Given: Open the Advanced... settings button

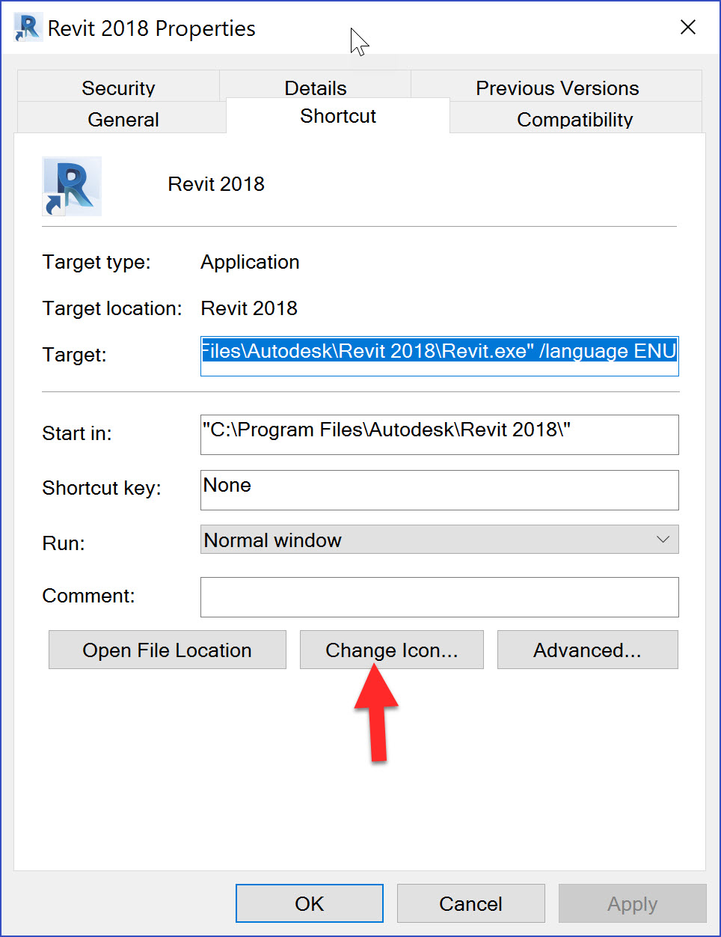Looking at the screenshot, I should [x=588, y=650].
